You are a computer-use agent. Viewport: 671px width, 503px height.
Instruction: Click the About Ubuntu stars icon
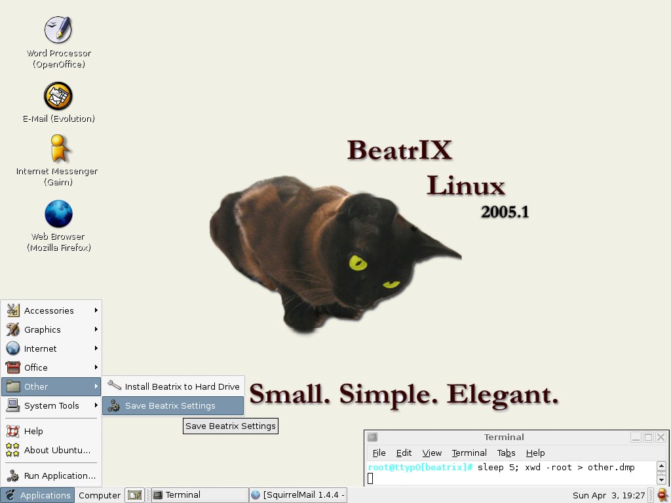[x=13, y=450]
